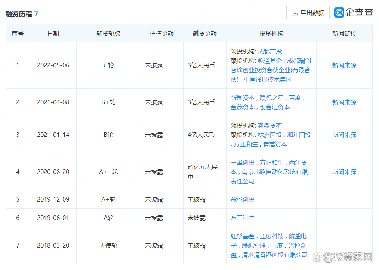Screen dimensions: 379x270
Task: Open 方正和生 link in A++轮 row
Action: click(x=272, y=162)
